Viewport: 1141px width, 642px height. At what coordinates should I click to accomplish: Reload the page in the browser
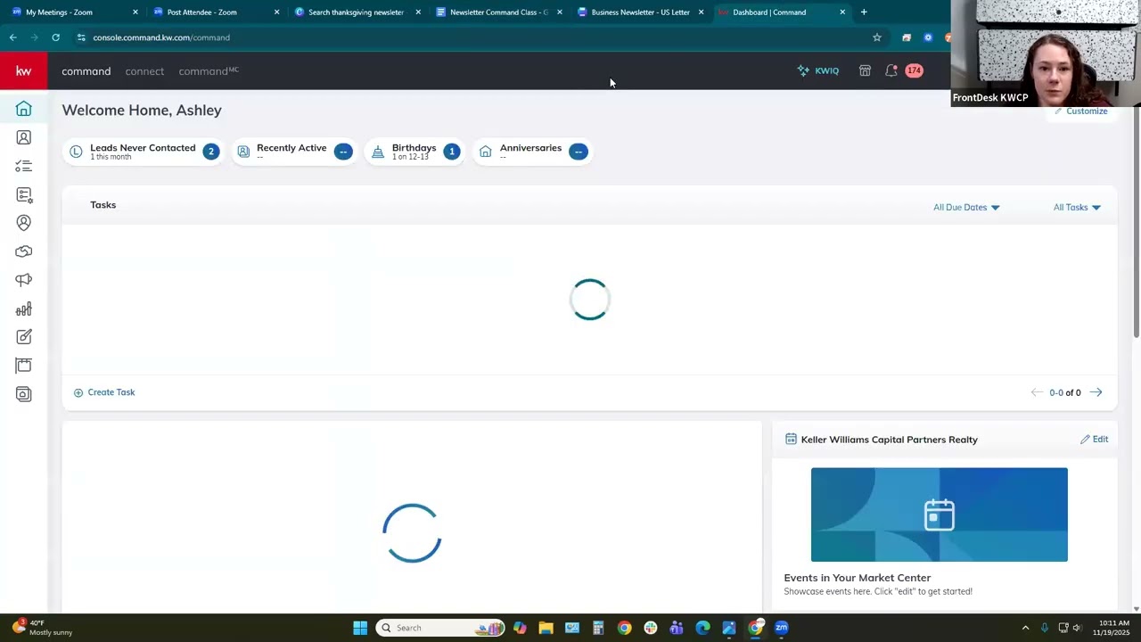[x=55, y=37]
